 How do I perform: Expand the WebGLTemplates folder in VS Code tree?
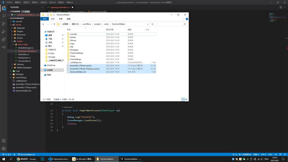point(12,68)
